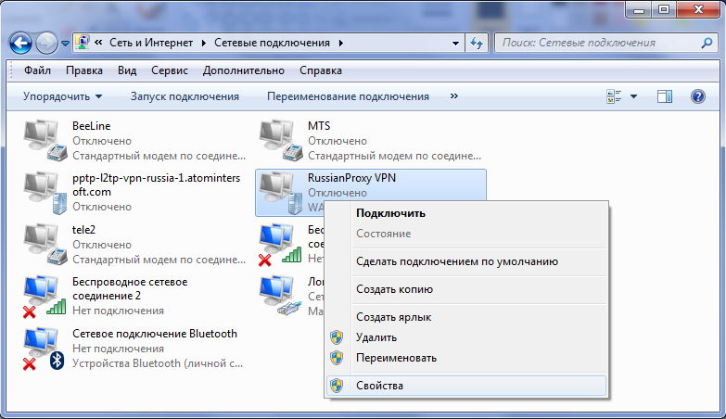Select the partially hidden wireless connection icon
726x419 pixels.
[x=280, y=246]
